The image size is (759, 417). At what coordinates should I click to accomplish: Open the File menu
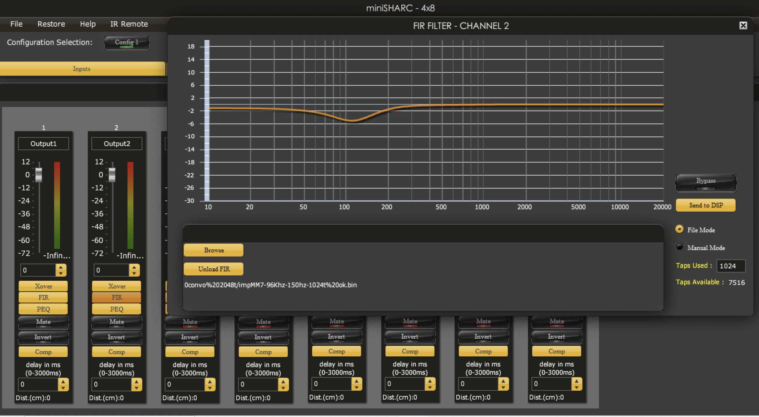[16, 24]
